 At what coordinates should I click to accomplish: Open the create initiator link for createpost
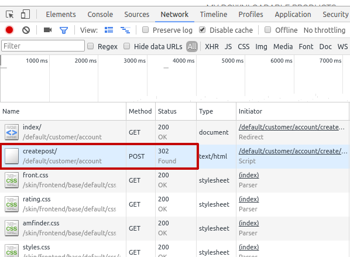(293, 151)
